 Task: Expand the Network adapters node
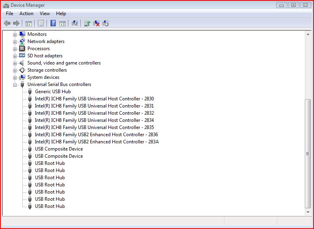15,42
